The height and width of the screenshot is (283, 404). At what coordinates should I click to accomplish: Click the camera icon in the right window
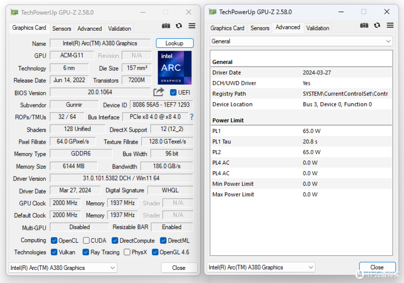click(x=364, y=25)
